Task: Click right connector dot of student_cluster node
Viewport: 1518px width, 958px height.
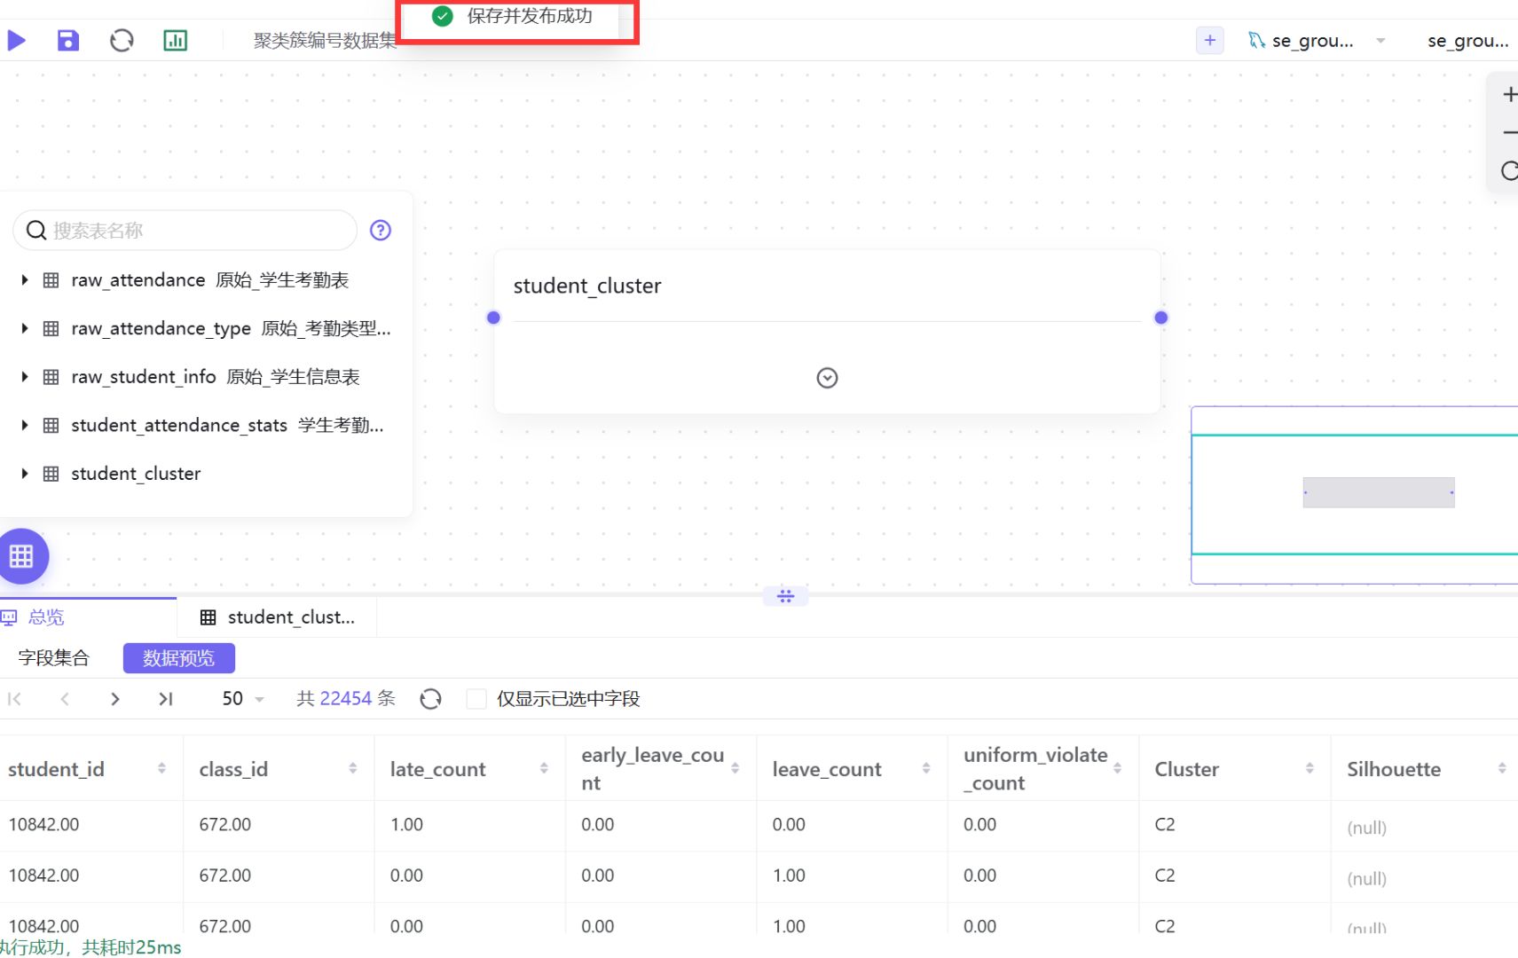Action: tap(1160, 318)
